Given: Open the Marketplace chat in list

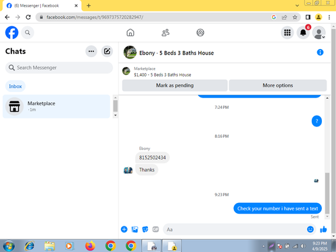Looking at the screenshot, I should [56, 106].
